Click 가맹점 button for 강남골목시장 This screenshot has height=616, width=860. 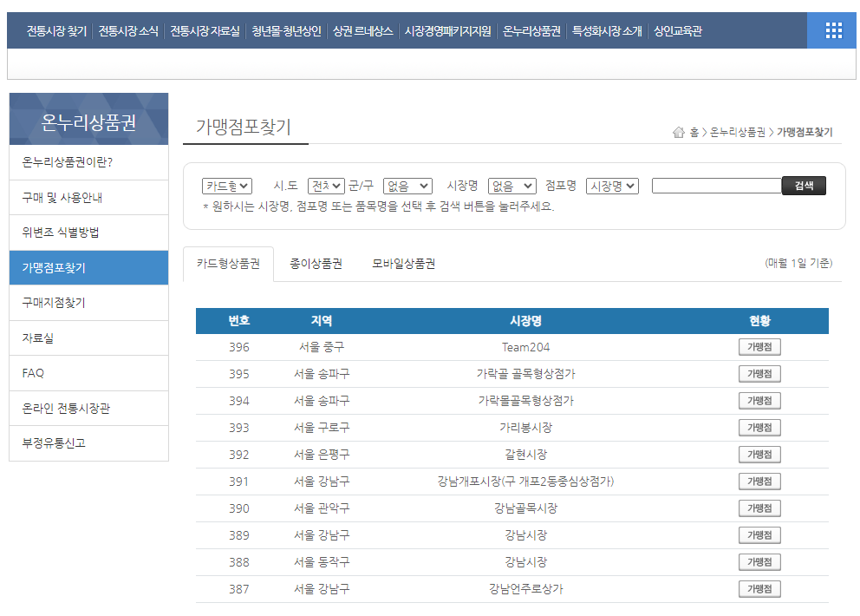759,508
